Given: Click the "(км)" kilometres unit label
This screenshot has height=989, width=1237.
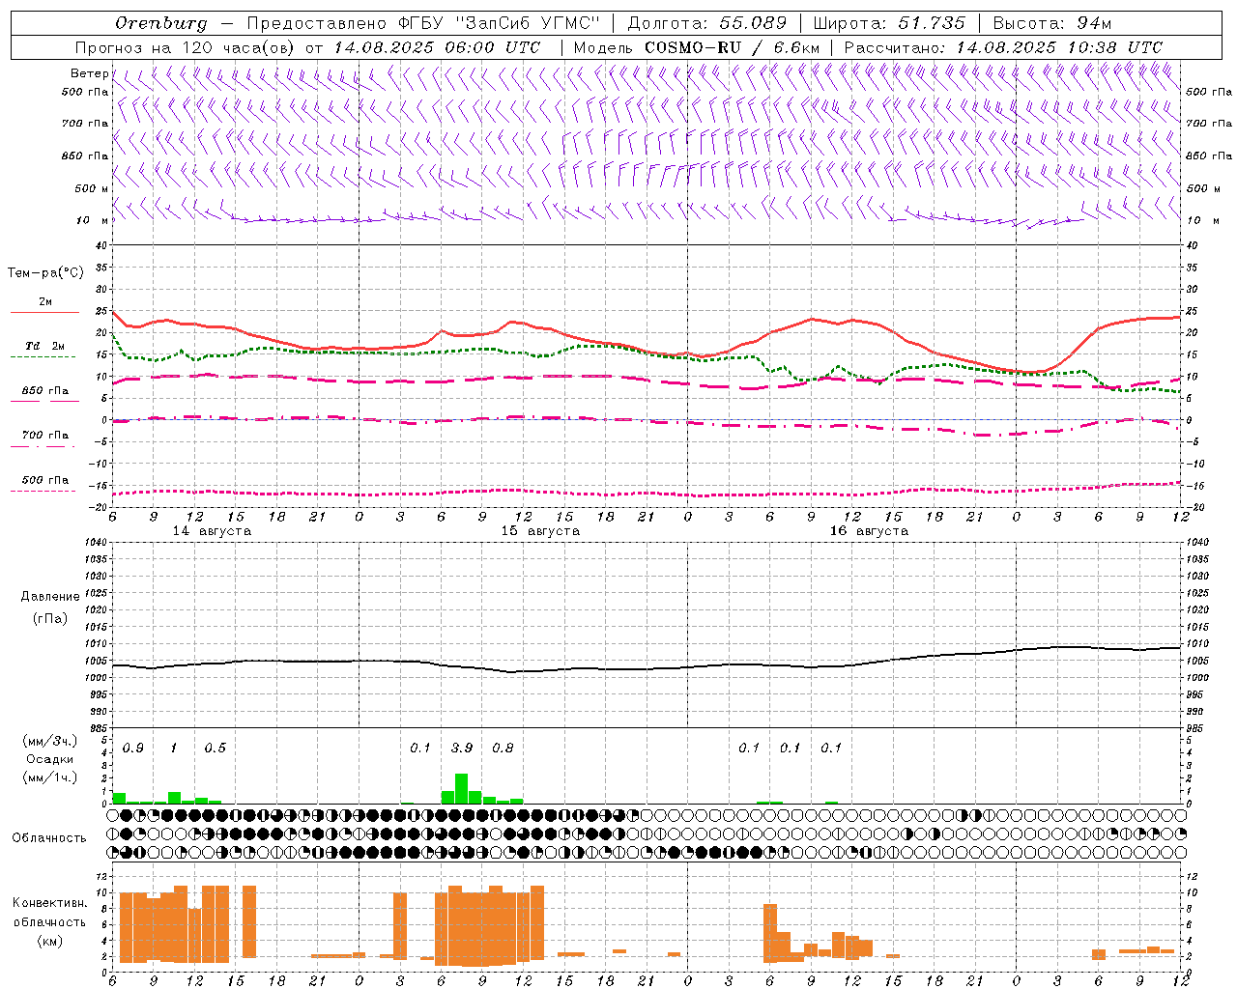Looking at the screenshot, I should point(50,941).
